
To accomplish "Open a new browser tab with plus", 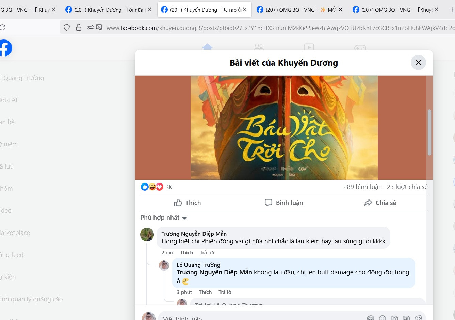I will tap(452, 10).
